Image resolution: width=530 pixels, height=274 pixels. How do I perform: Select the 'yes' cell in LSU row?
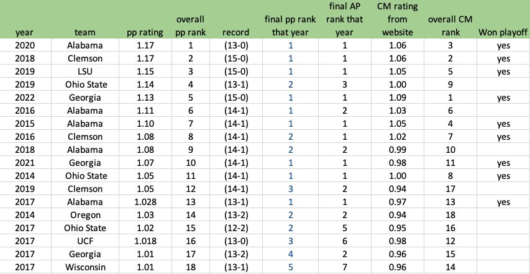click(x=503, y=71)
